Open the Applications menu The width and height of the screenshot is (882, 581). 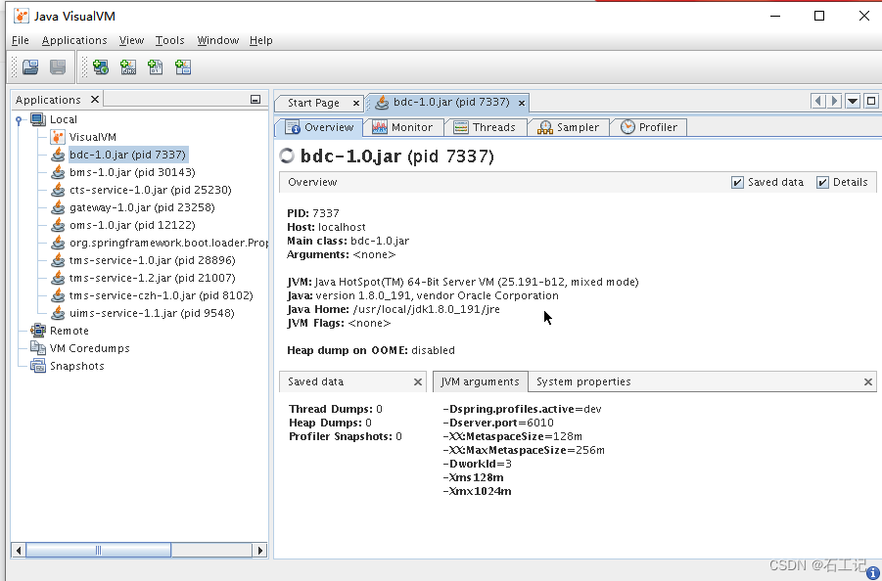pos(74,40)
